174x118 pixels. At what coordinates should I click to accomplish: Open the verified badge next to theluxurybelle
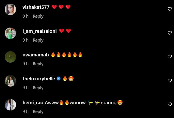click(59, 79)
